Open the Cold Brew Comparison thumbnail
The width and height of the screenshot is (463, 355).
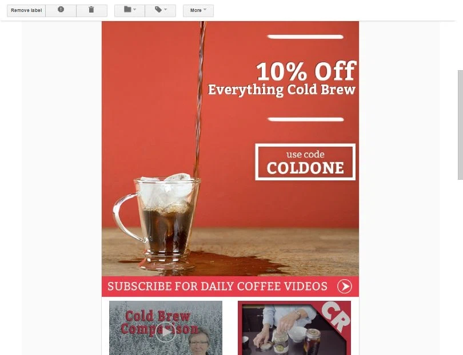click(x=166, y=328)
